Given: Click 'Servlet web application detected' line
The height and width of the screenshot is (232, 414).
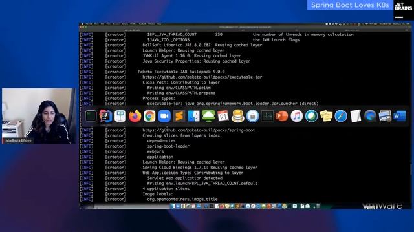Looking at the screenshot, I should [x=185, y=178].
